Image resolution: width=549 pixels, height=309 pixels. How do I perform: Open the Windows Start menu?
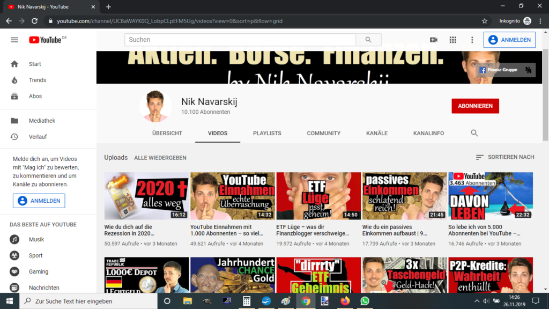10,301
